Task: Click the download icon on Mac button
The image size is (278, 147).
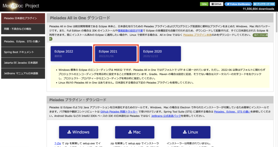Action: tap(130, 132)
